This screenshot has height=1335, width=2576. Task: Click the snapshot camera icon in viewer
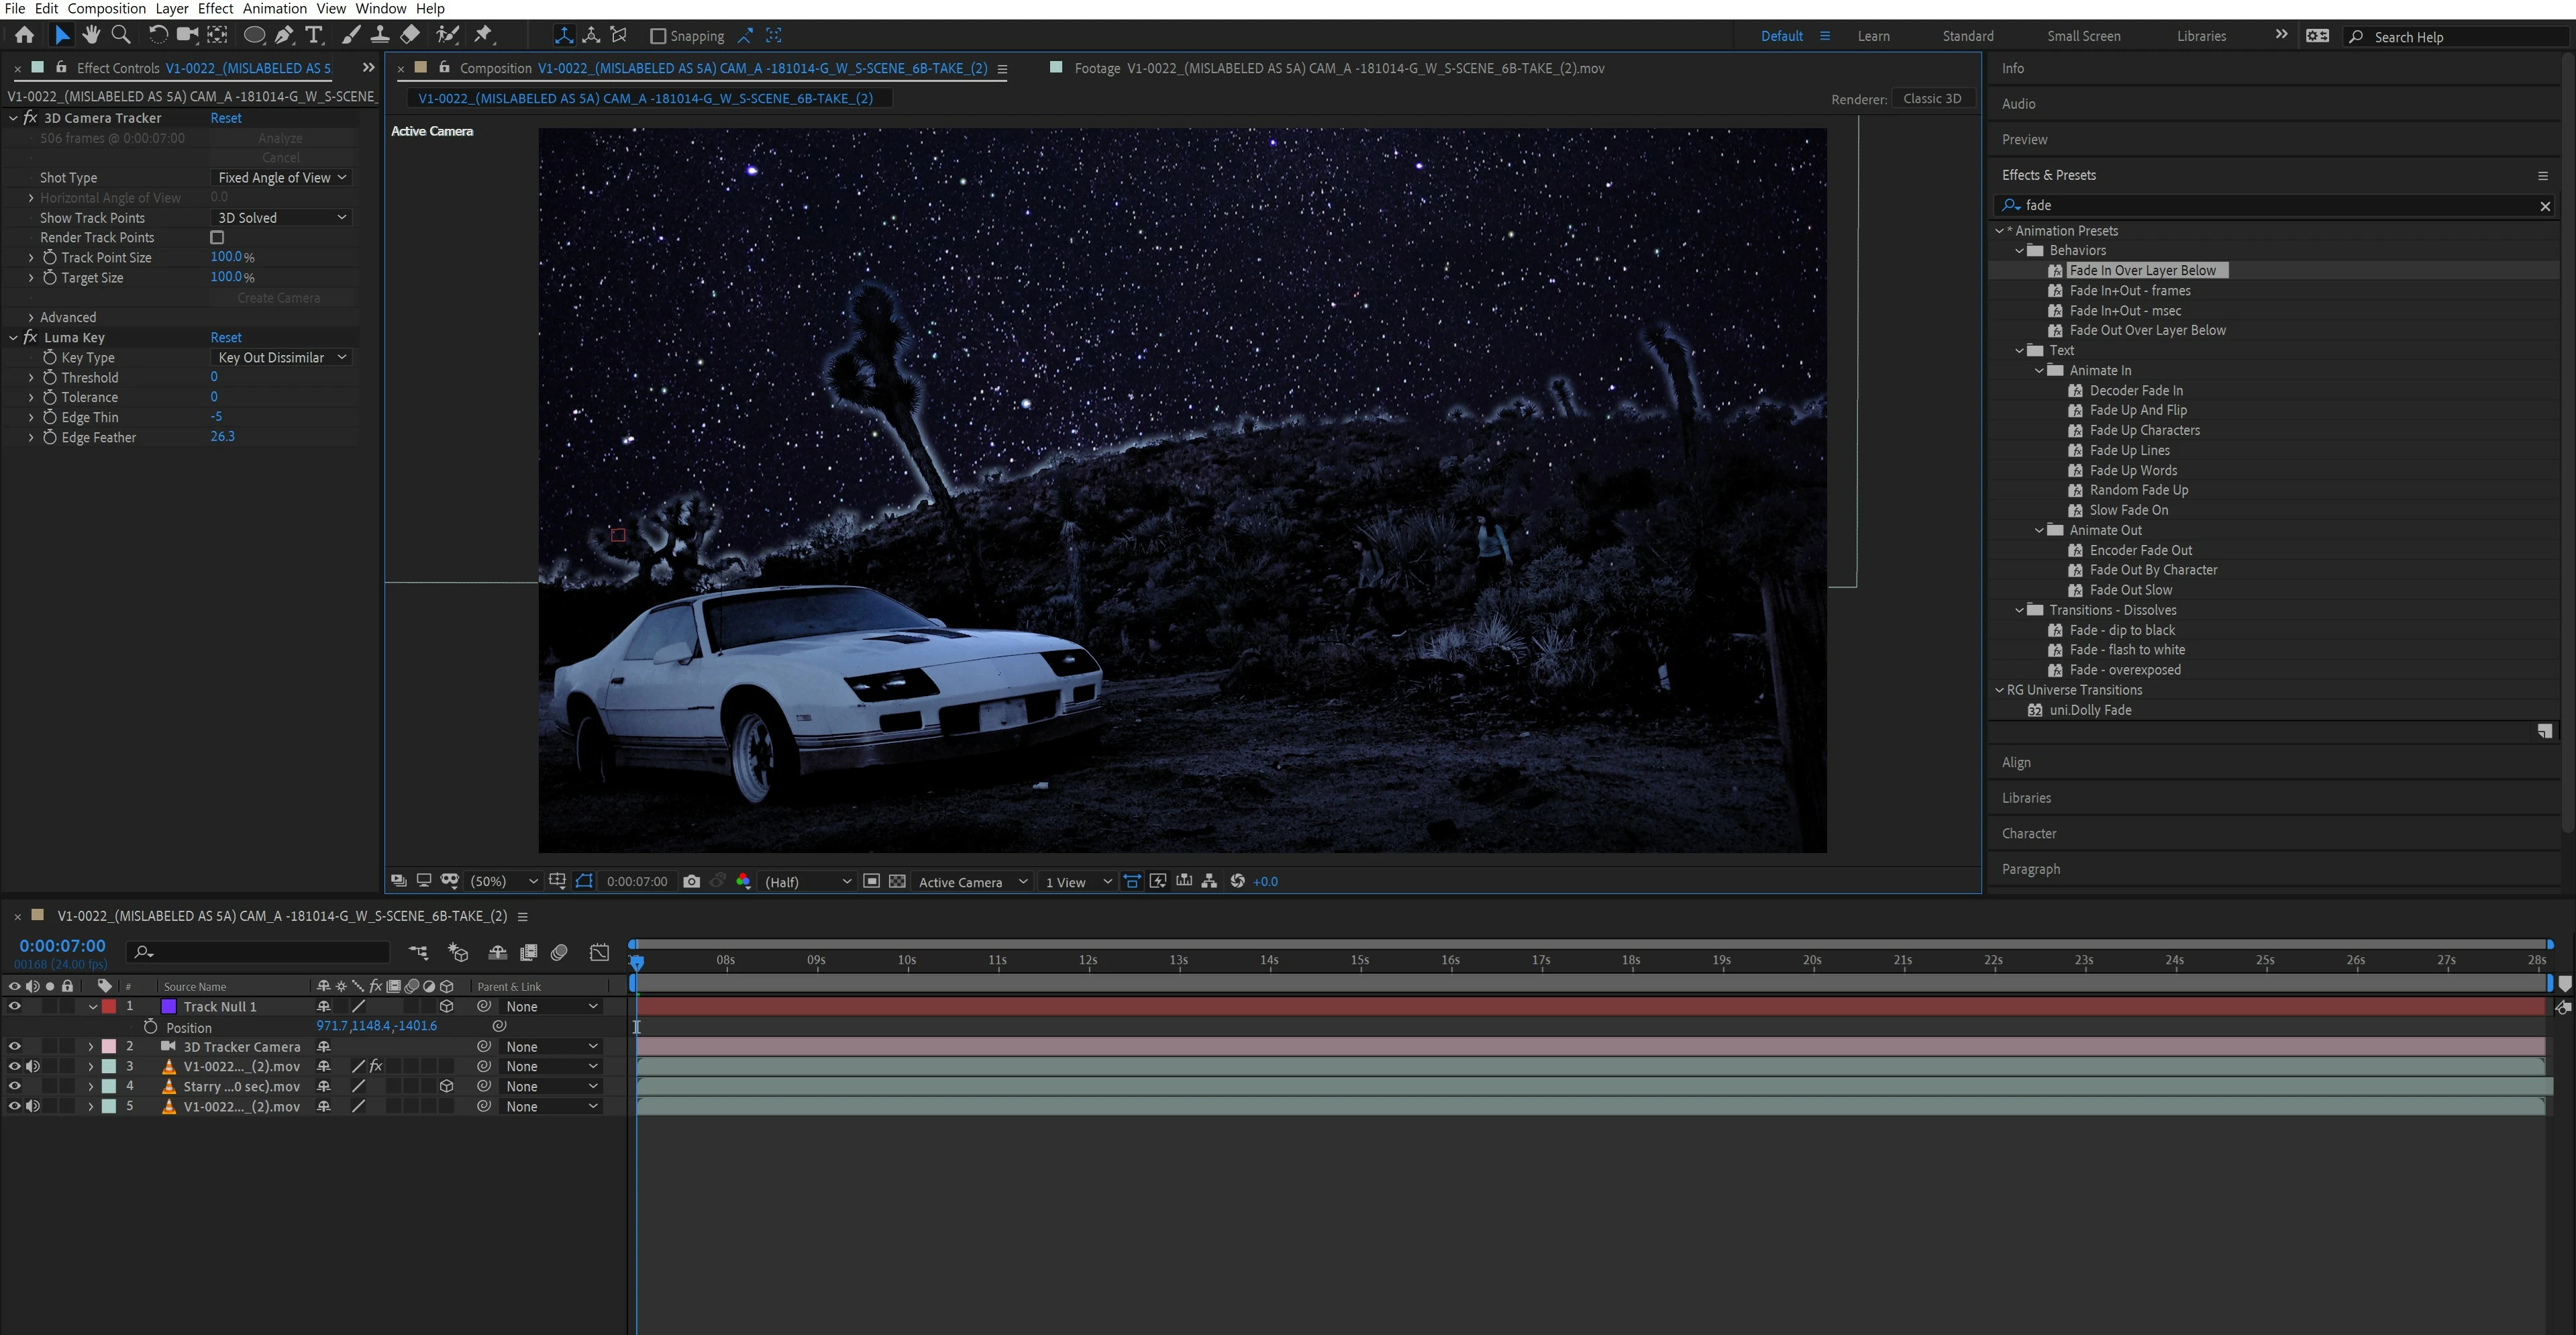tap(691, 881)
